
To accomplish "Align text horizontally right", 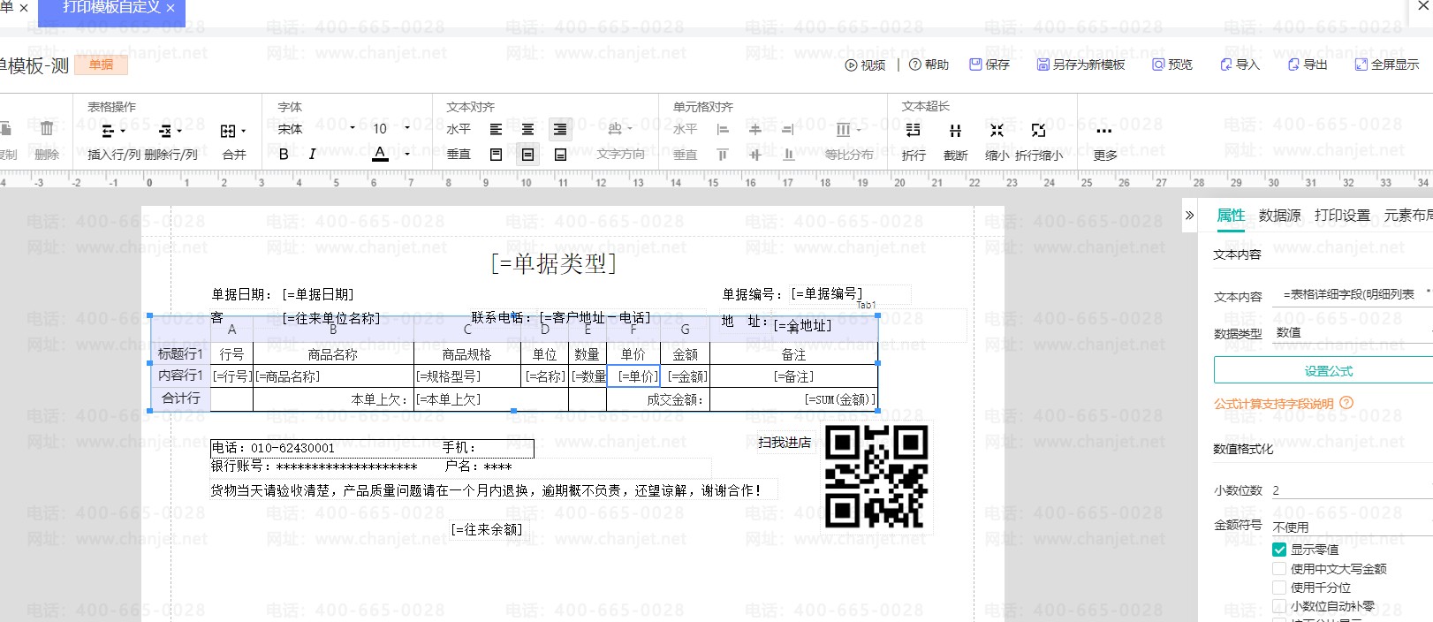I will tap(560, 129).
